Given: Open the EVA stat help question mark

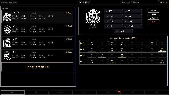Looking at the screenshot, I should 123,25.
